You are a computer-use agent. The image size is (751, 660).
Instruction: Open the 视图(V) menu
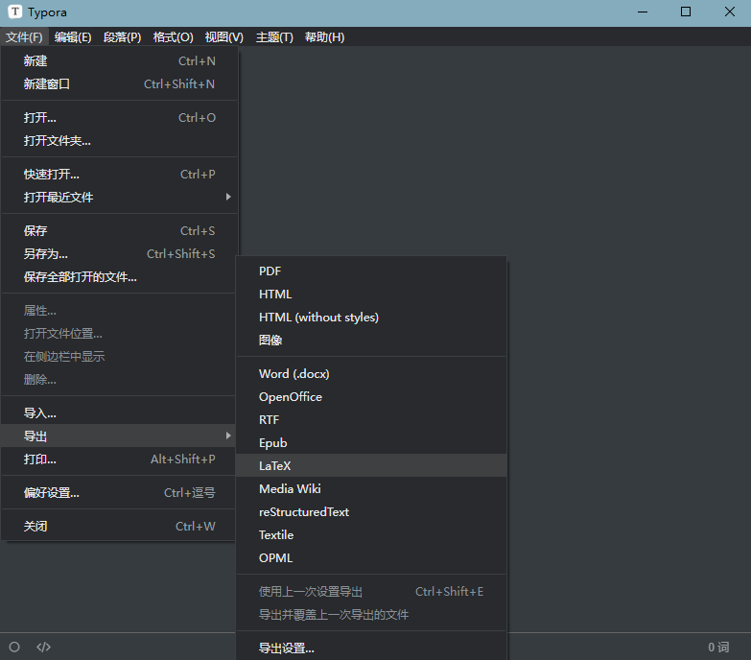pos(224,36)
